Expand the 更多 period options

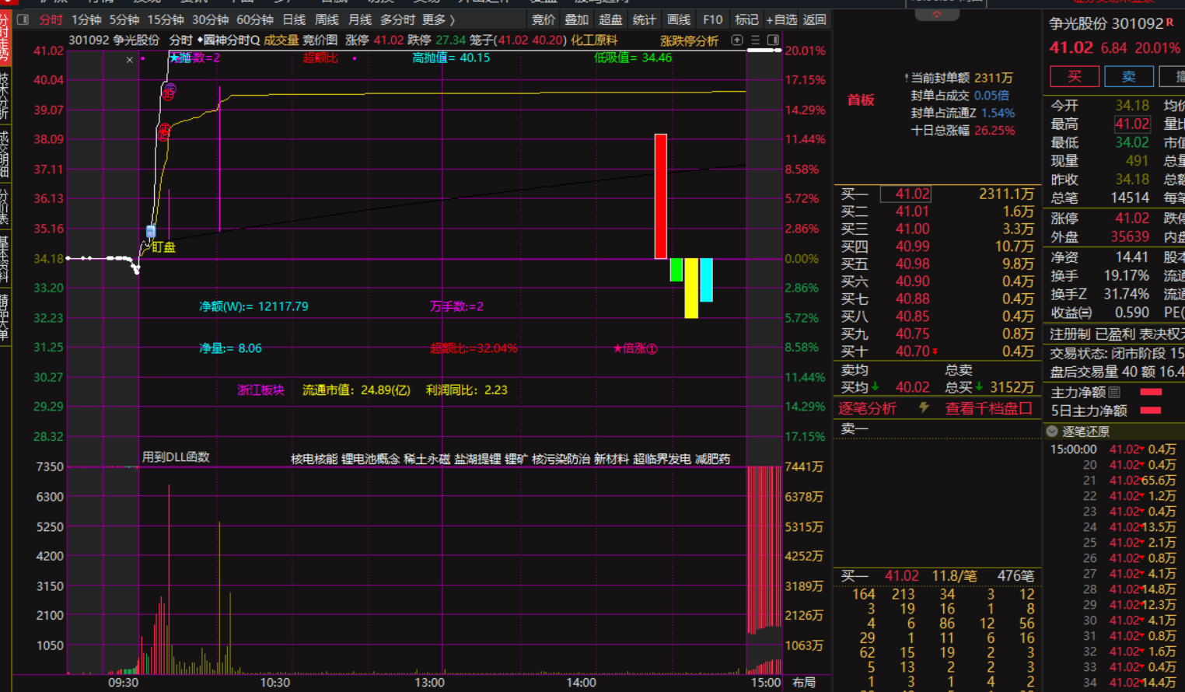[x=438, y=19]
